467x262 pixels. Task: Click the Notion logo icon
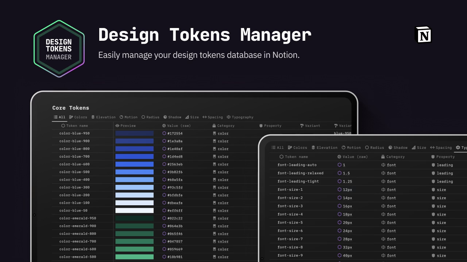click(424, 35)
